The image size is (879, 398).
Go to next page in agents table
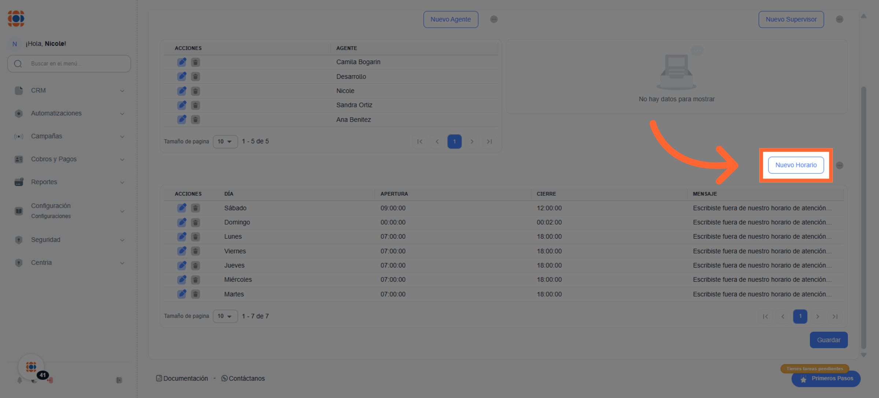(x=472, y=141)
